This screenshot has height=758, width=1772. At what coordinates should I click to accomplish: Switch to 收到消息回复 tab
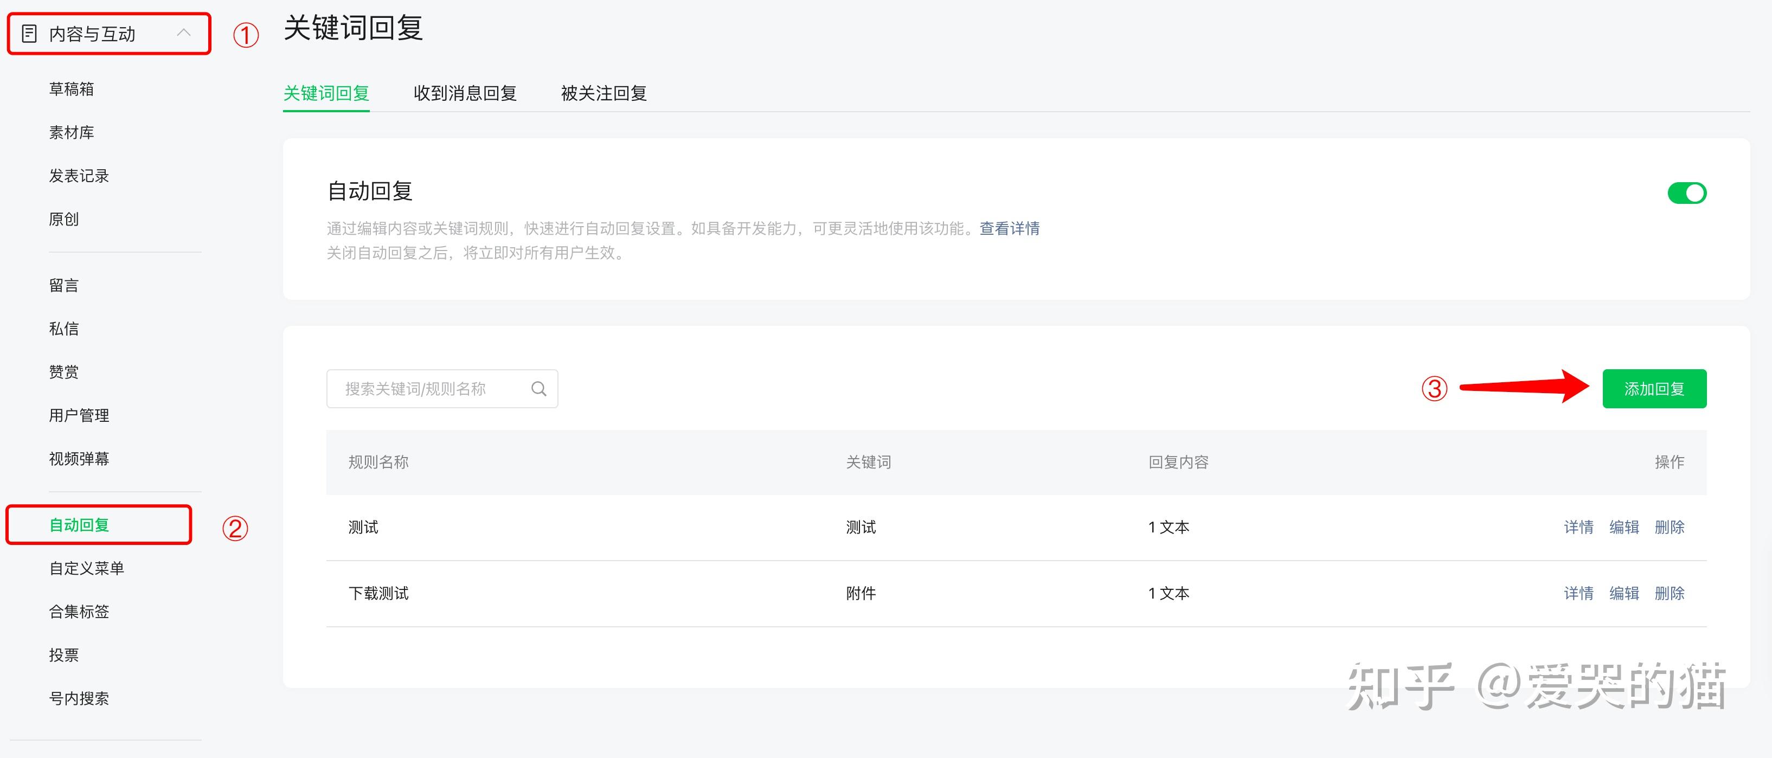[x=465, y=94]
